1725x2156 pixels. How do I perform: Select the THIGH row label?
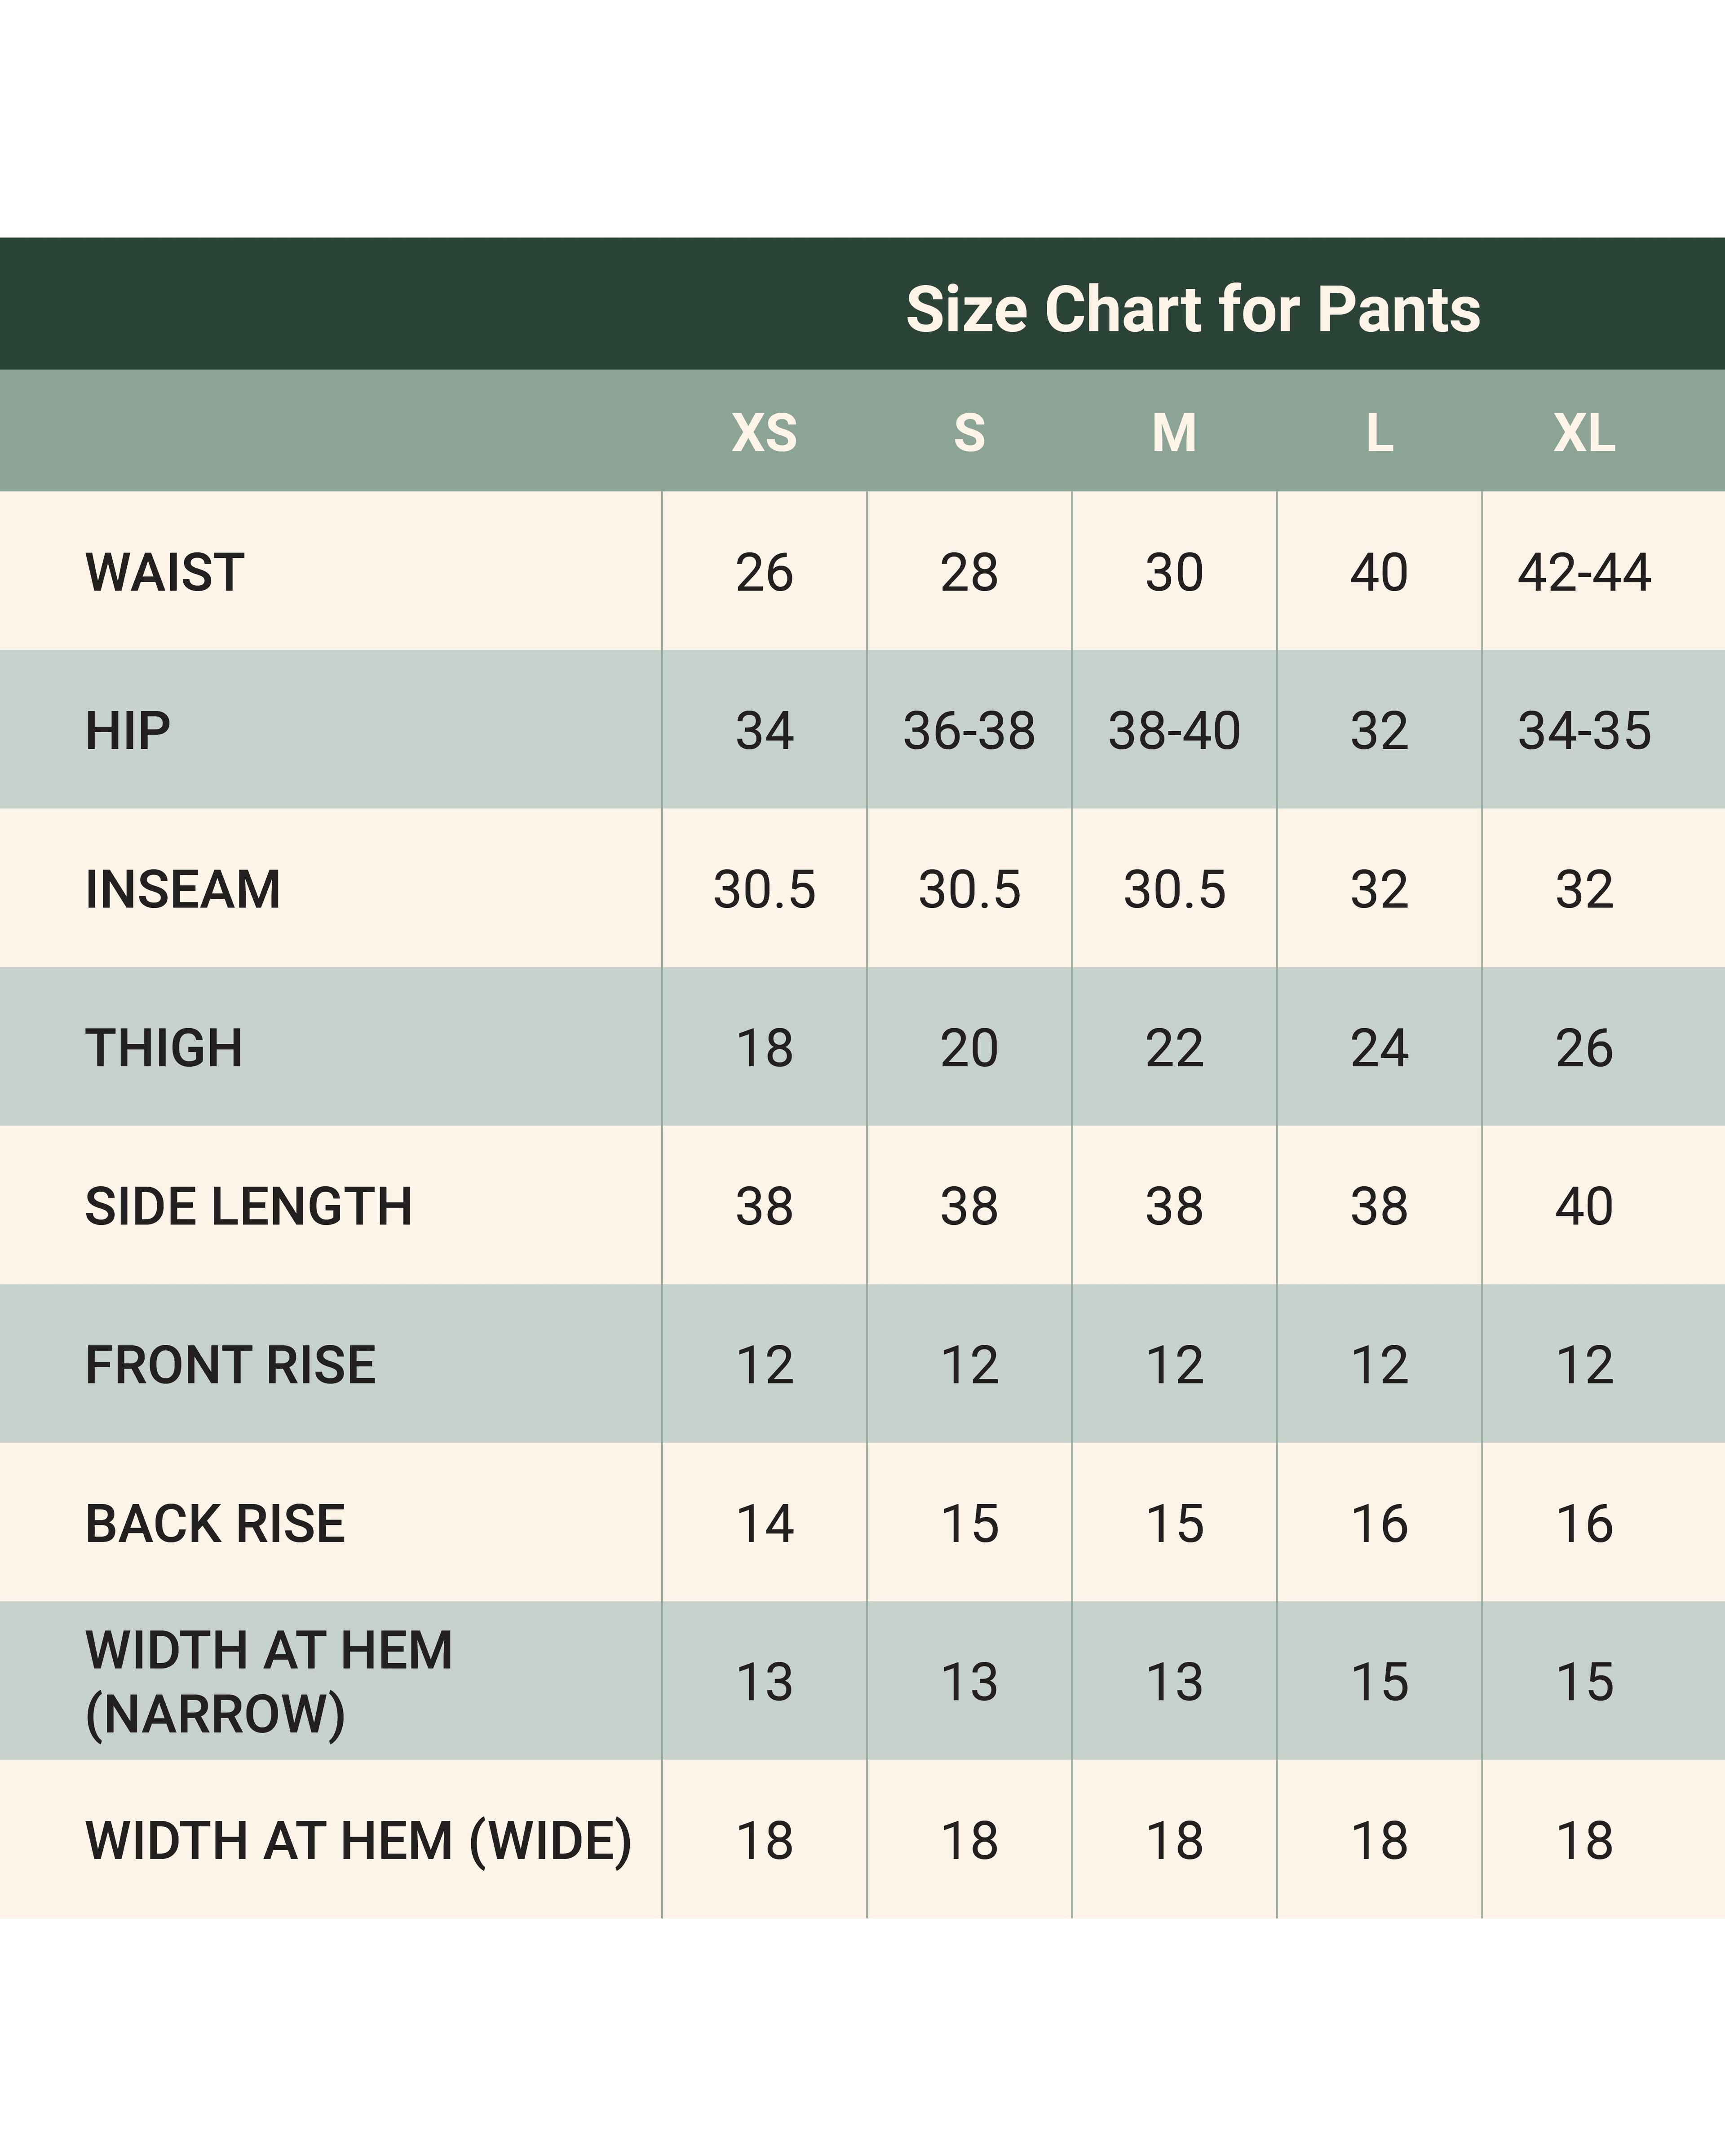point(164,1048)
